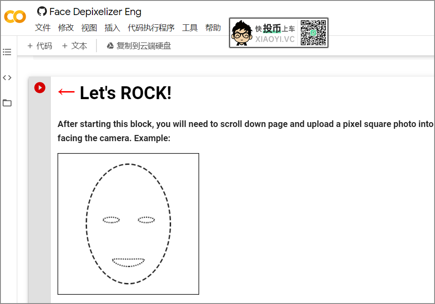Click the Google Drive icon in toolbar
This screenshot has width=435, height=304.
coord(111,46)
